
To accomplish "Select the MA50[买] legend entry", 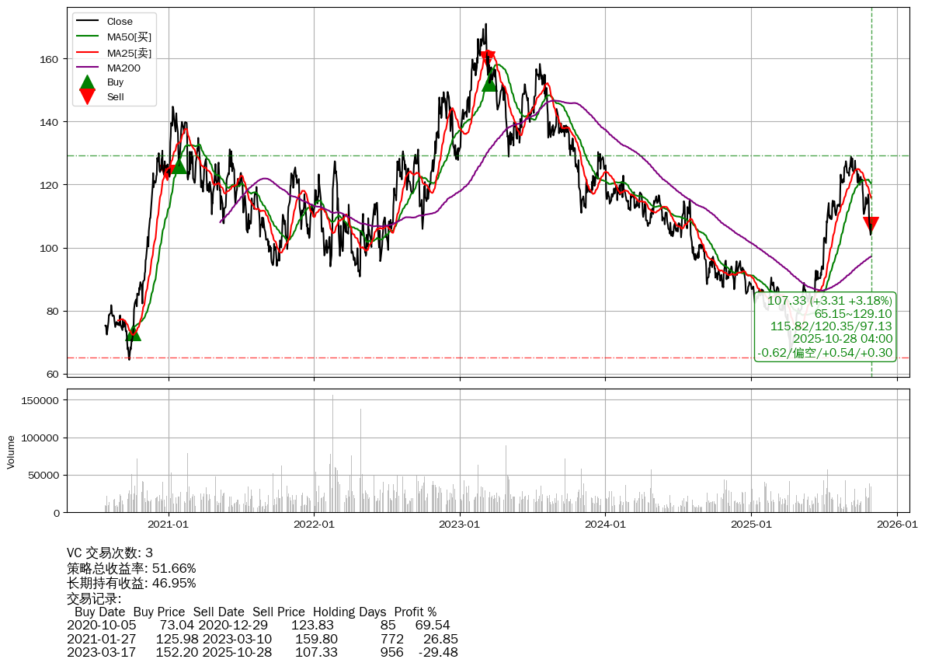I will [128, 37].
